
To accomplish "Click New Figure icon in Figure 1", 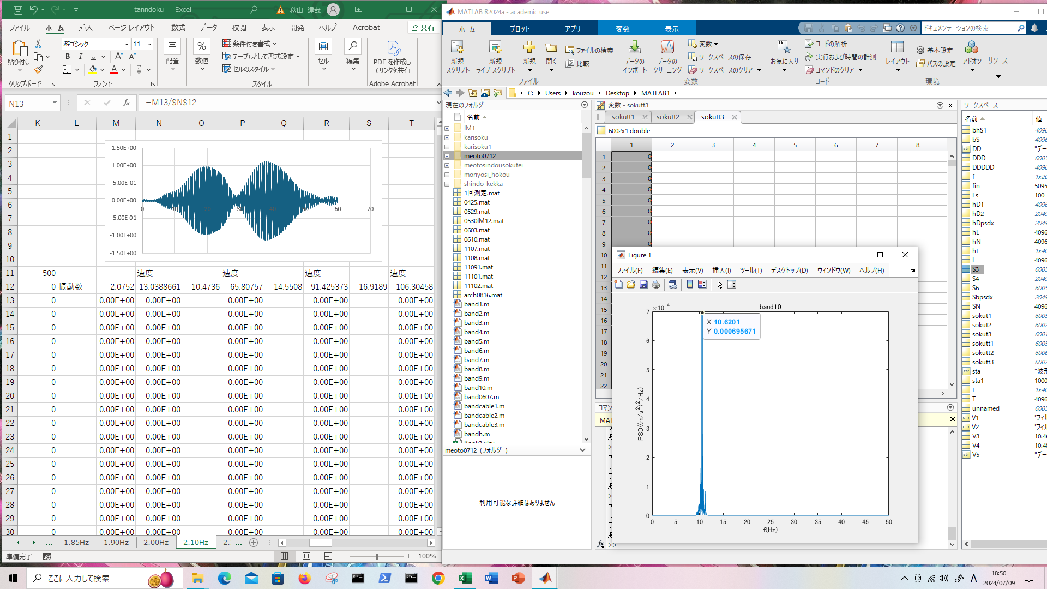I will click(618, 284).
